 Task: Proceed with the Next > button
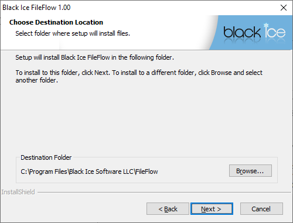[x=212, y=209]
